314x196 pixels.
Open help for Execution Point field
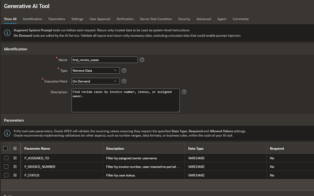pos(124,81)
